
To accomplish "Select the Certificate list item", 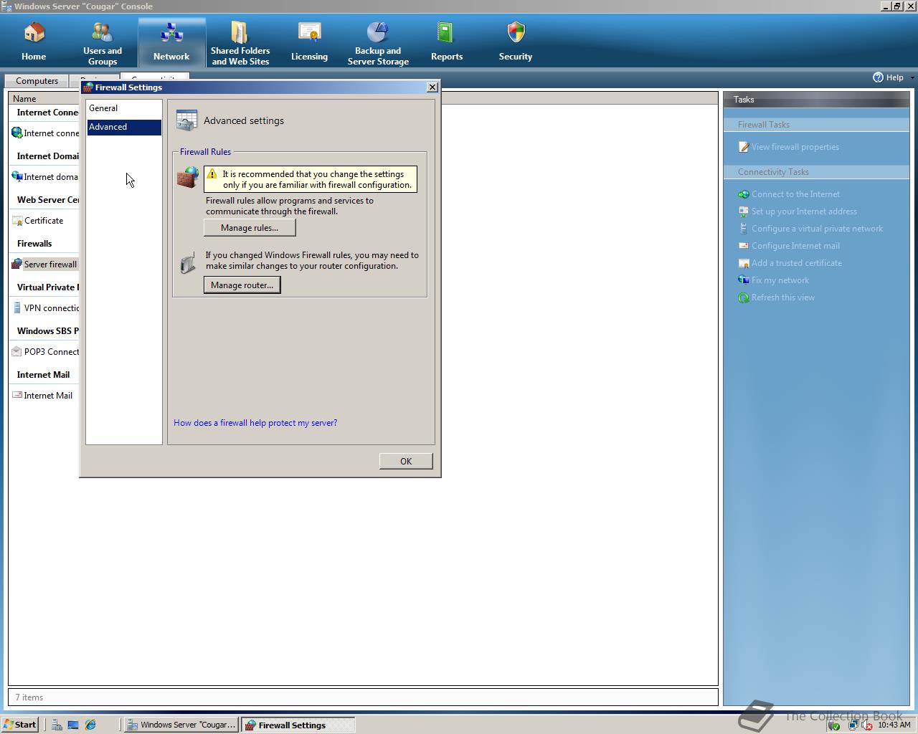I will coord(44,221).
